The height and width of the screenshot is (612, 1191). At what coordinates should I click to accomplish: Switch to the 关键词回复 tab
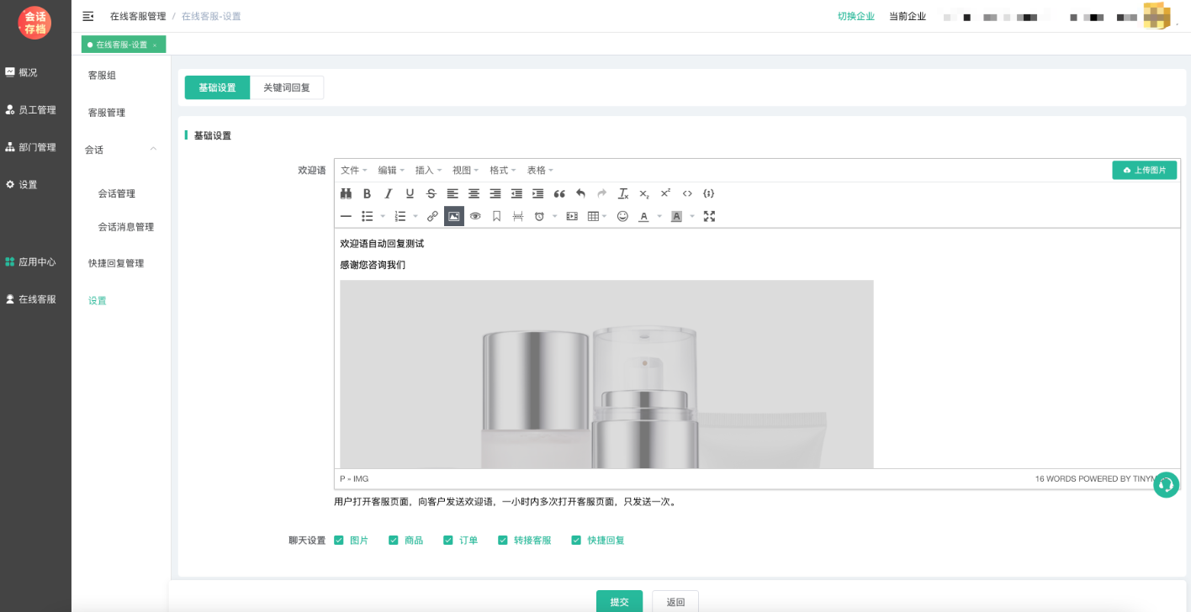[287, 87]
